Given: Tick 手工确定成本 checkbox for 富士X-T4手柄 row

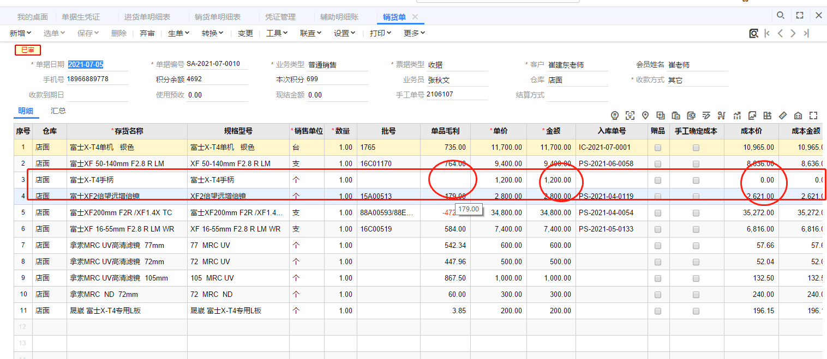Looking at the screenshot, I should pyautogui.click(x=696, y=180).
